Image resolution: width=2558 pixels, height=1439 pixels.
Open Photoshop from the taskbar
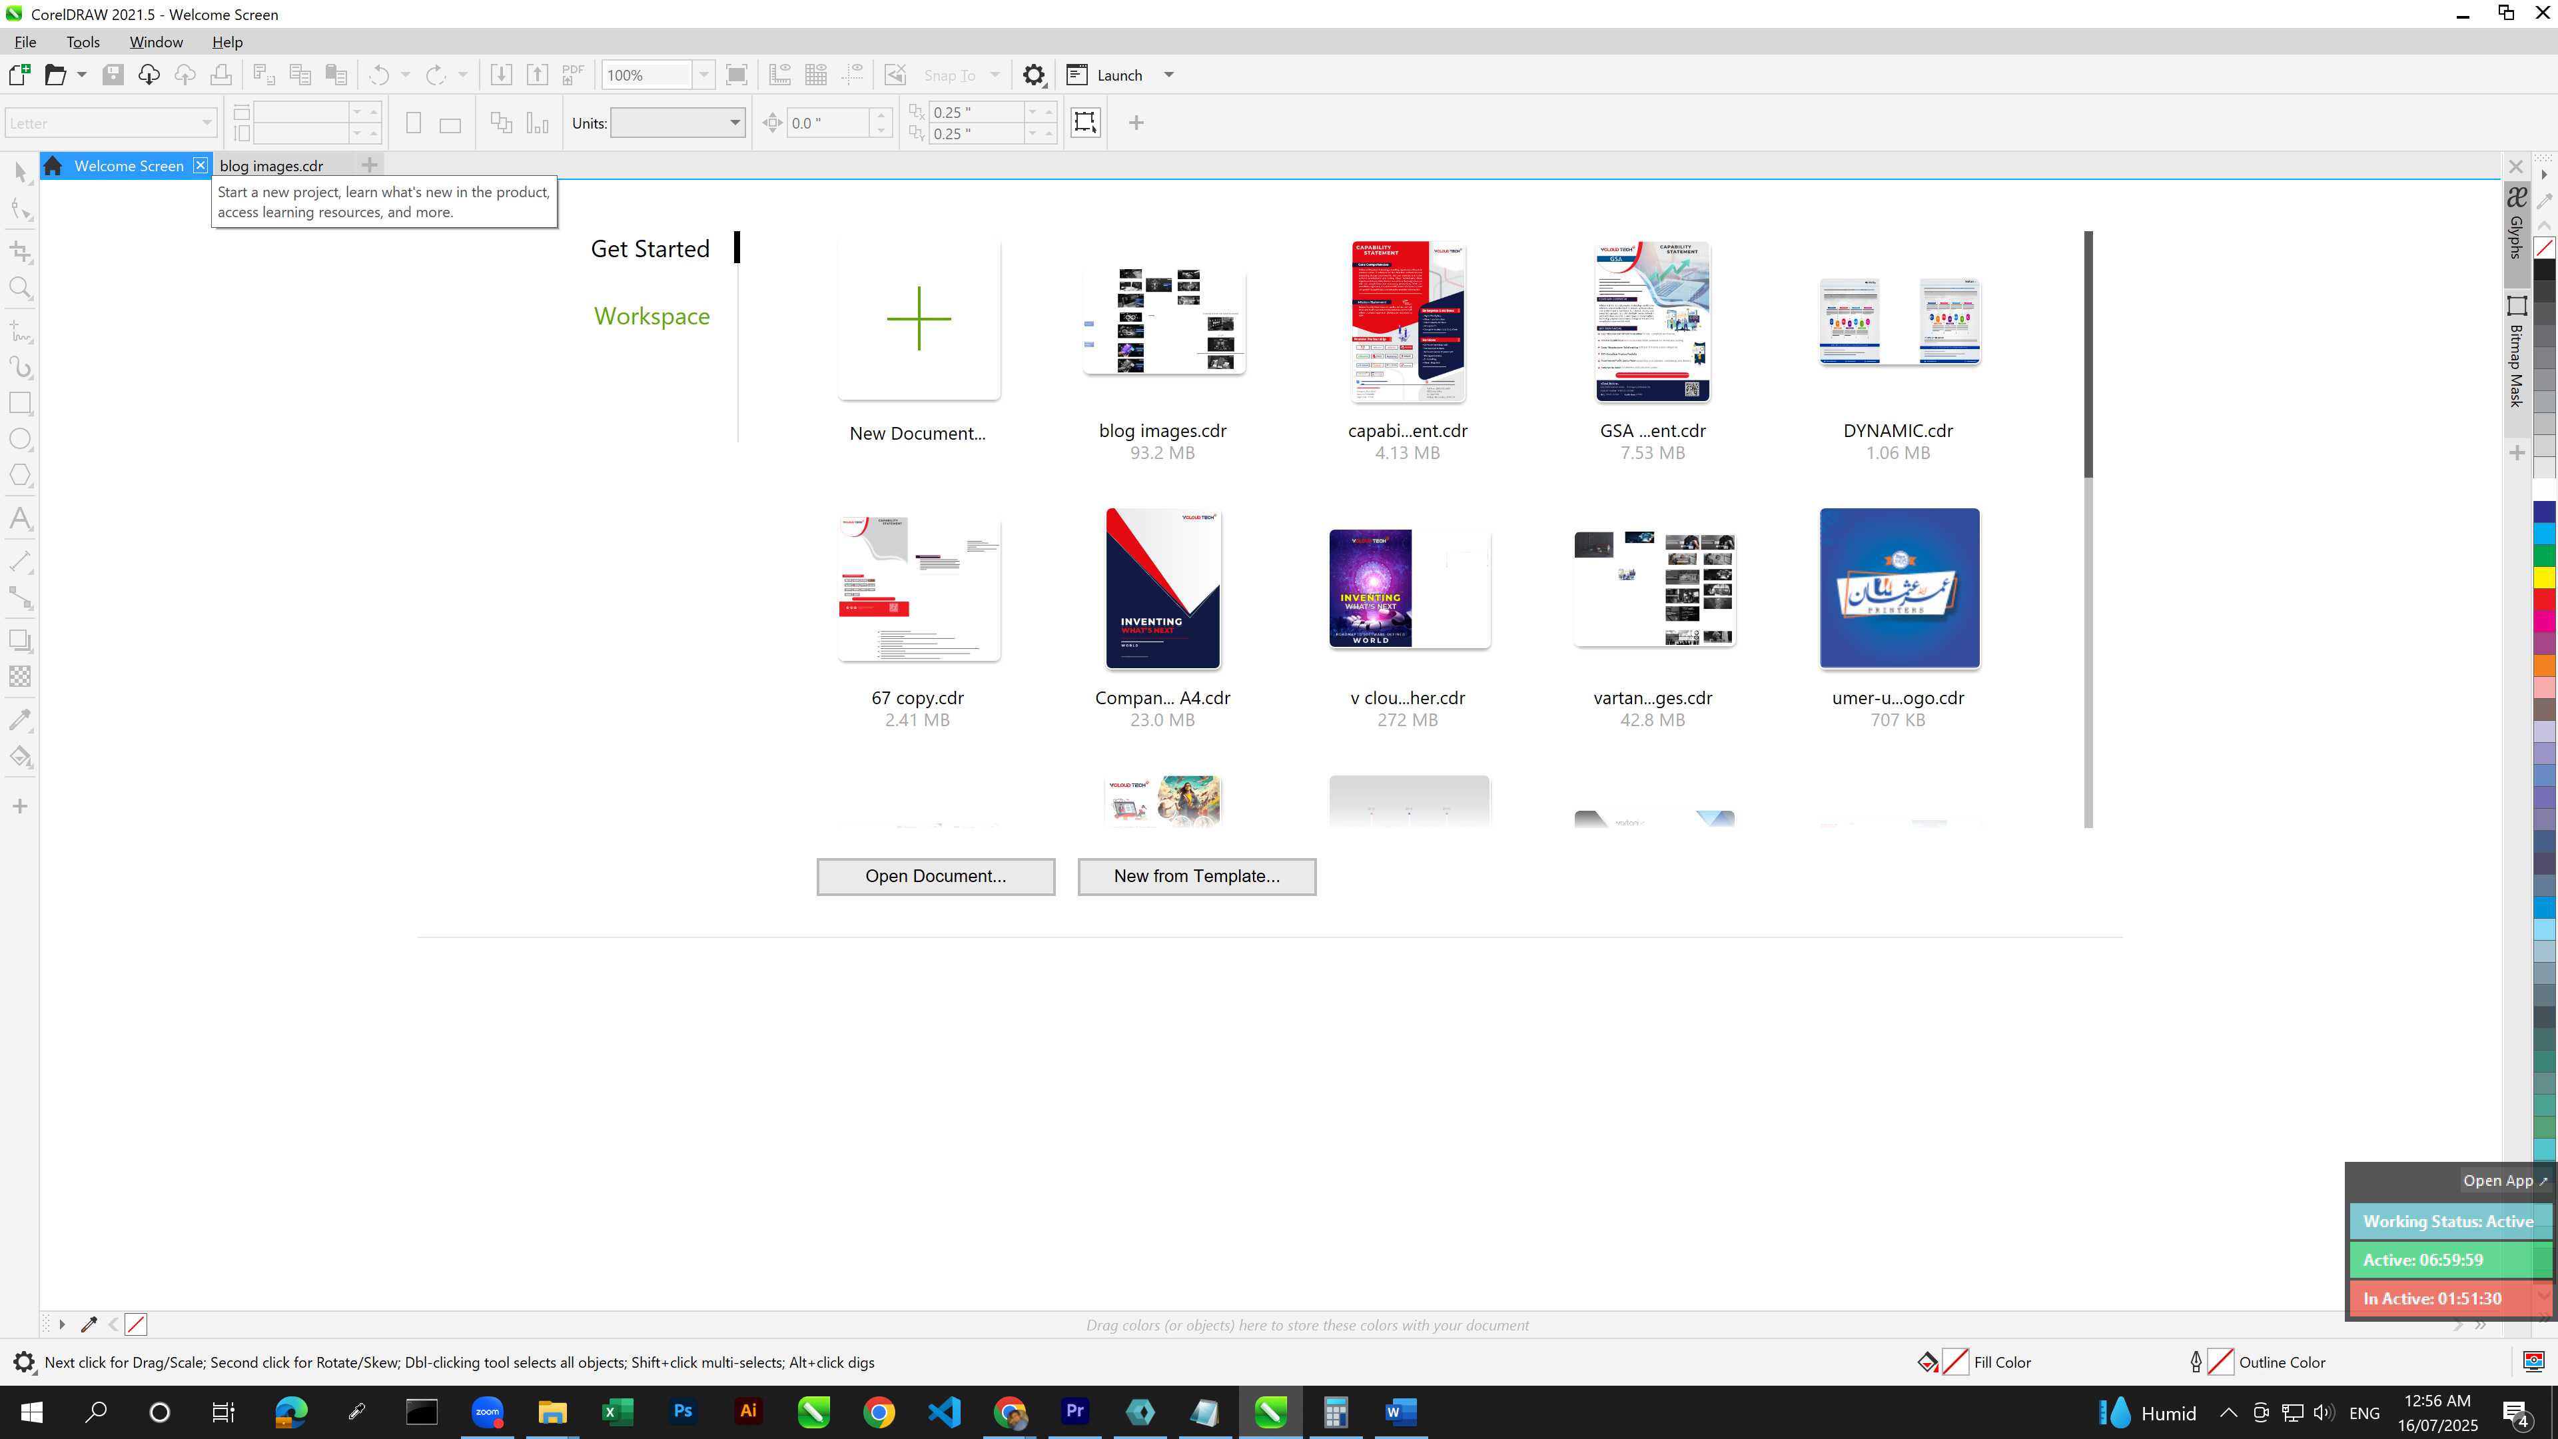tap(682, 1411)
